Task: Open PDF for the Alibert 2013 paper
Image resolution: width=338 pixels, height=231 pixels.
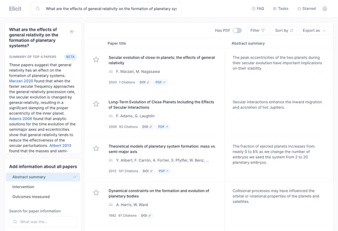Action: click(x=164, y=171)
